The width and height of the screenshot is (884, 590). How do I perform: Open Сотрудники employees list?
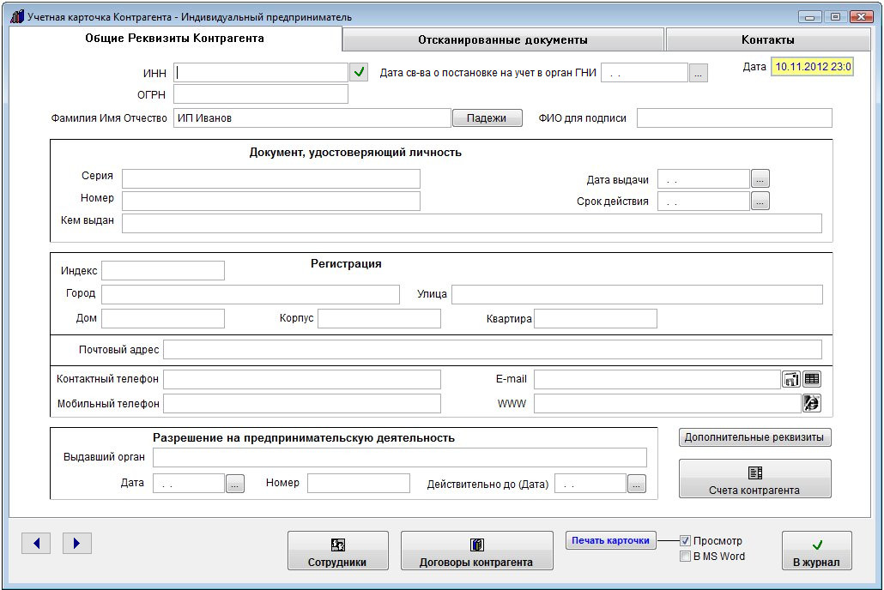click(x=337, y=551)
